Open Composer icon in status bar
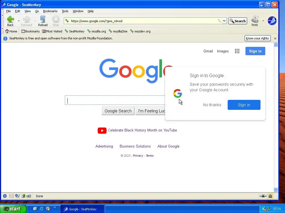285x213 pixels. tap(17, 196)
